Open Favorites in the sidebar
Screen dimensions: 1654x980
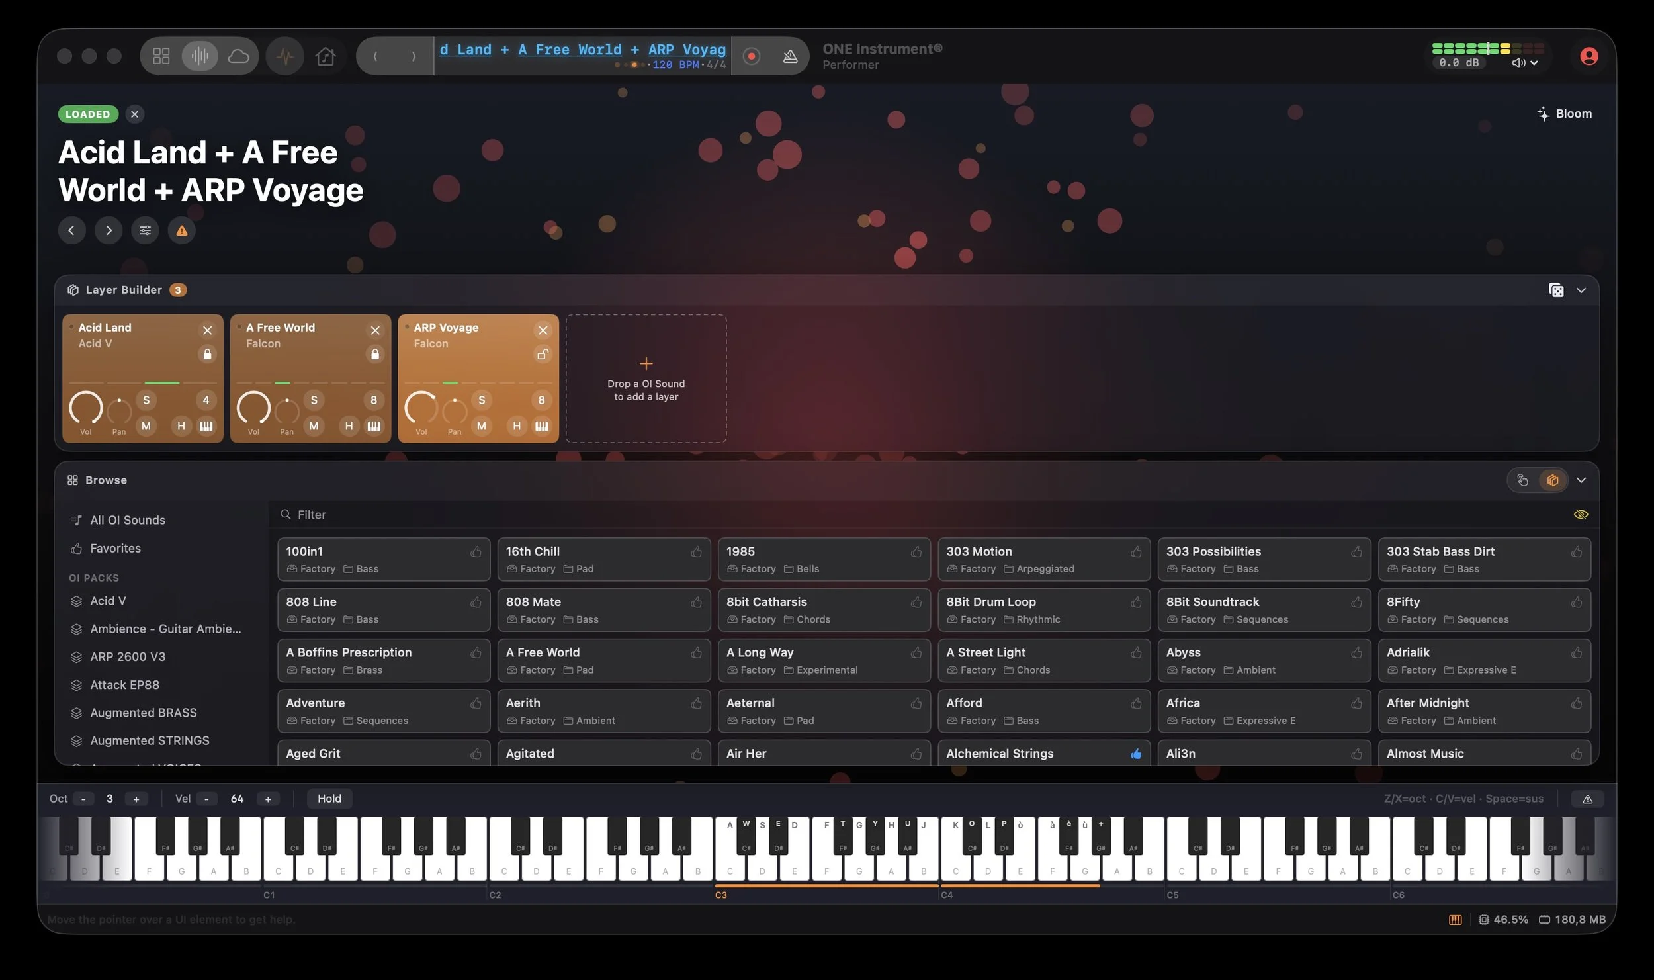point(115,548)
